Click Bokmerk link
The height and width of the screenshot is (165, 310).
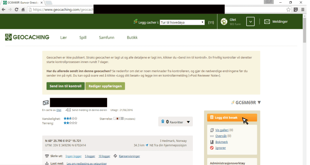(222, 142)
